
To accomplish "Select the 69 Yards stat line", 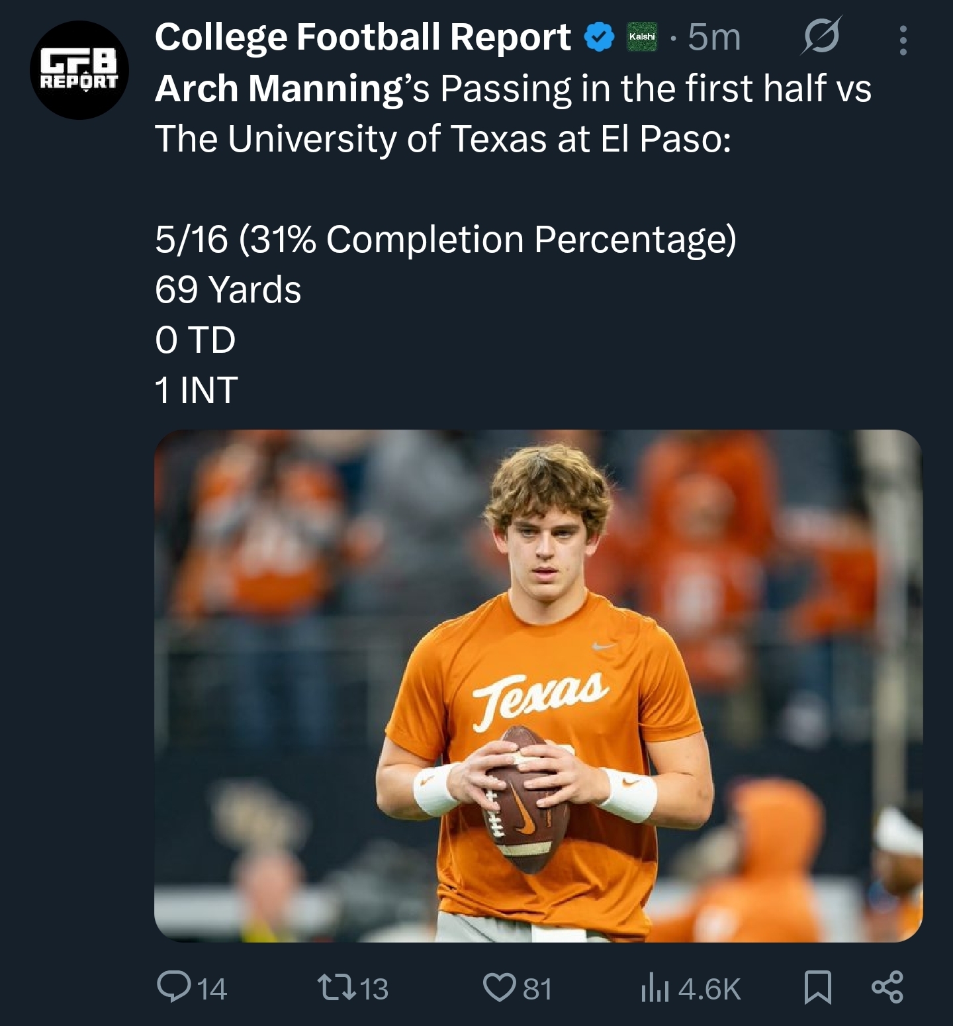I will pos(228,289).
